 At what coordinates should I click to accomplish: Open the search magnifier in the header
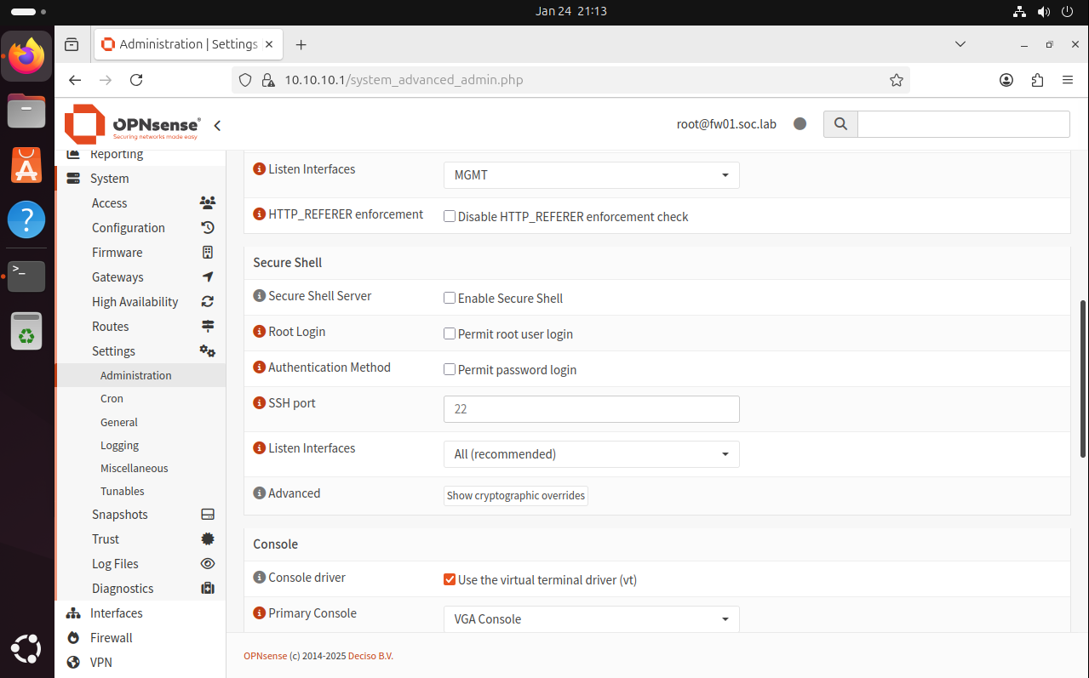(x=840, y=123)
